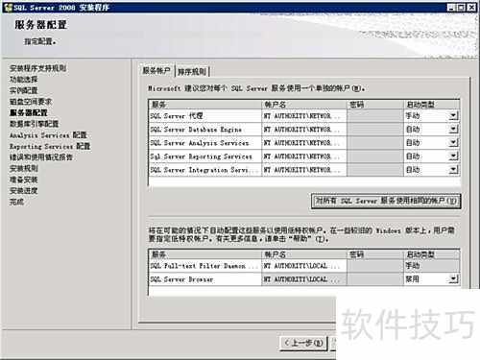Maximize the SQL Server 2008 setup window
This screenshot has height=360, width=480.
(461, 8)
